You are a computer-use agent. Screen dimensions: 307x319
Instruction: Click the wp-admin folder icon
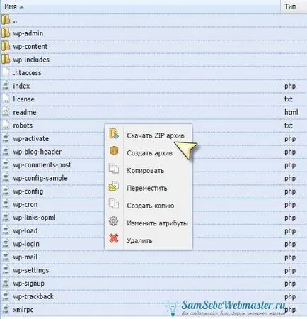[6, 33]
